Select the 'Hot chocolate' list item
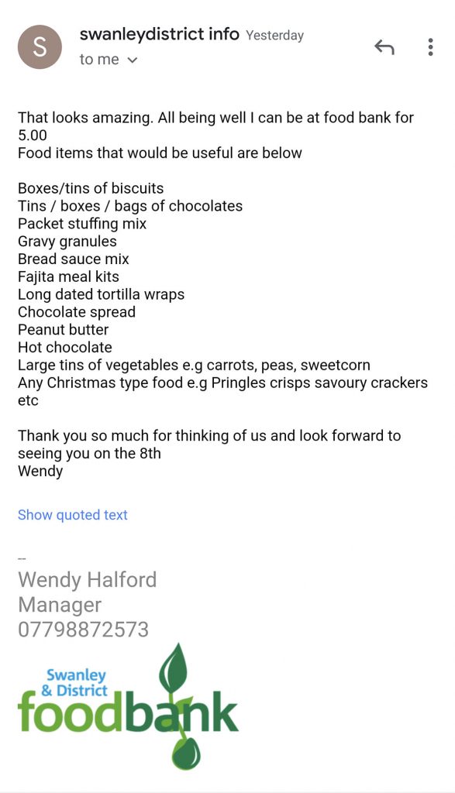 coord(65,348)
